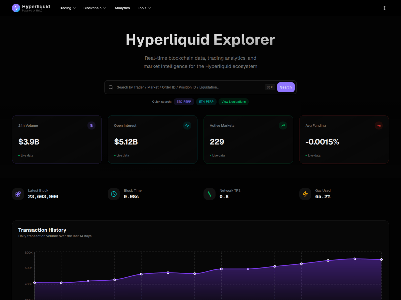Click Live data indicator on 24h Volume card
The width and height of the screenshot is (401, 300).
(x=26, y=155)
